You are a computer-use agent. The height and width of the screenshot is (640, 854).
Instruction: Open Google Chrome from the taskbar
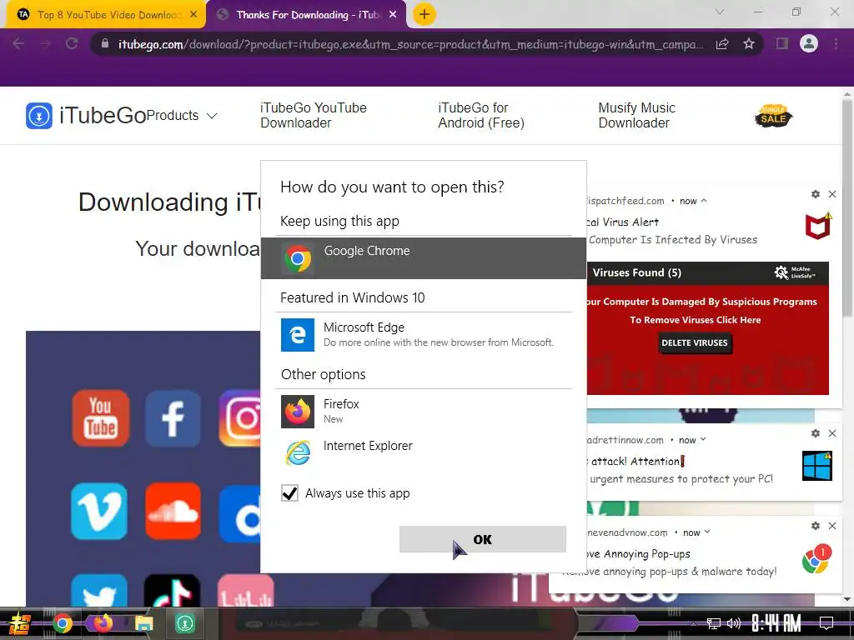pyautogui.click(x=62, y=623)
